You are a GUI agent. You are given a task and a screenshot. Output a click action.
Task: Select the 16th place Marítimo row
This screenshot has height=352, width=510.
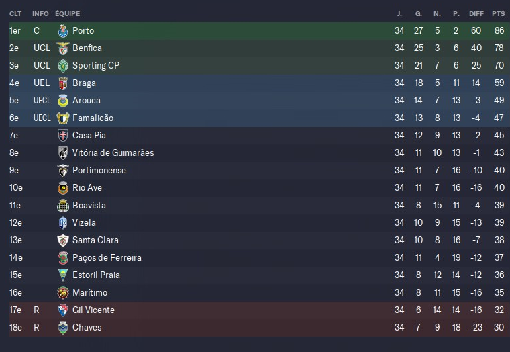click(x=255, y=293)
